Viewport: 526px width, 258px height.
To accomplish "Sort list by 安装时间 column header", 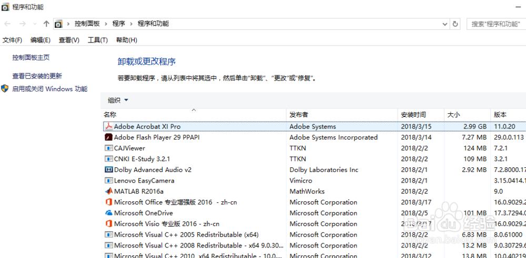I will coord(413,114).
